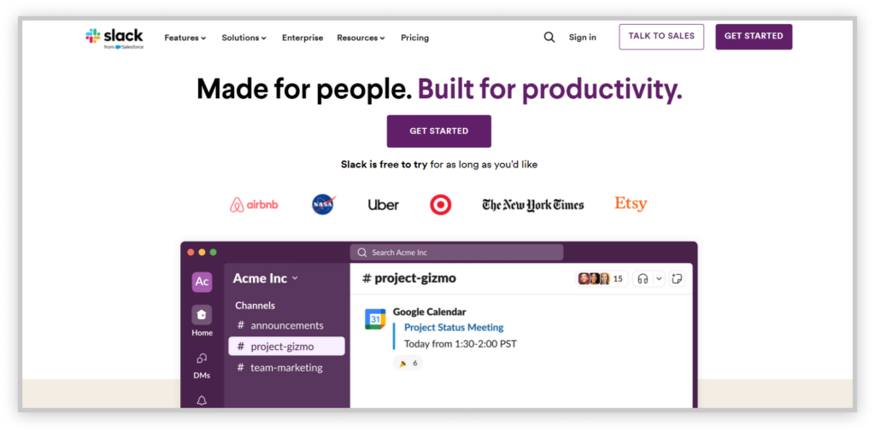Open the Enterprise menu item
Viewport: 875px width, 432px height.
click(302, 38)
